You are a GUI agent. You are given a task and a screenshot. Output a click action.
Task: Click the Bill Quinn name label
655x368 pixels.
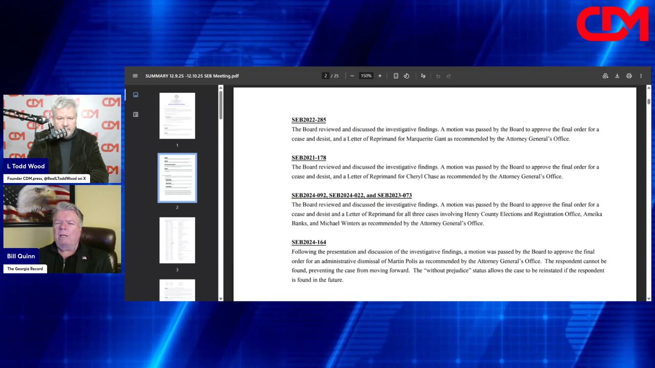pyautogui.click(x=21, y=256)
